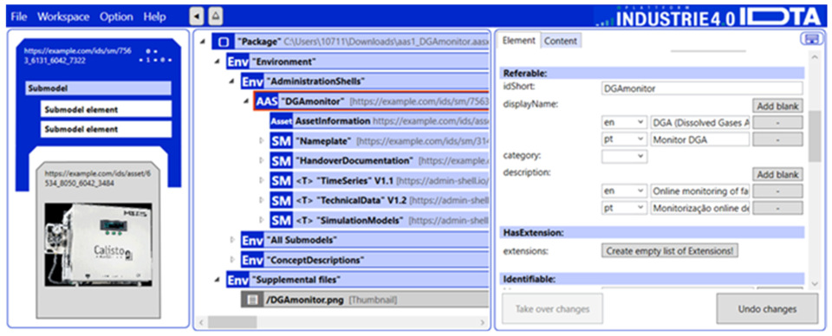This screenshot has width=832, height=336.
Task: Click the SM icon beside TechnicalData
Action: tap(281, 200)
